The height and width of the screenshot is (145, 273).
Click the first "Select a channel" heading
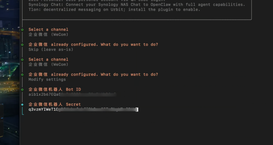pos(48,30)
